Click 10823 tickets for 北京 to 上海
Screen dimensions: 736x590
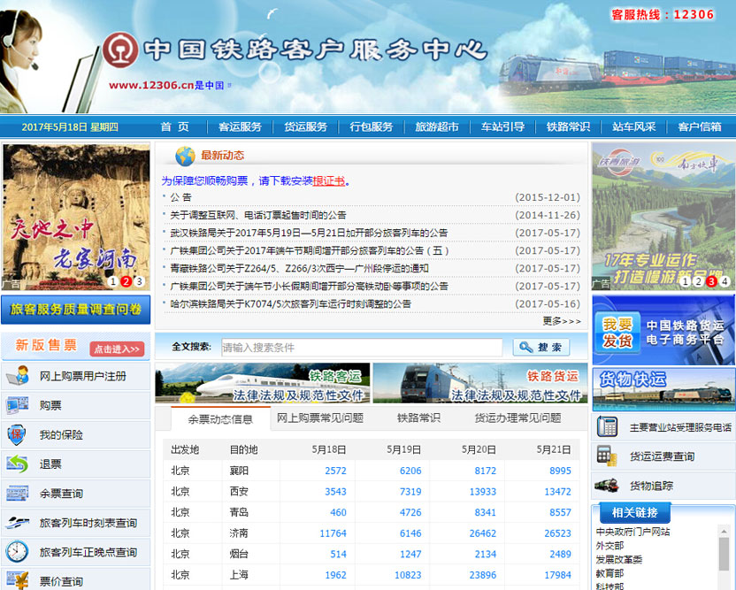click(x=408, y=574)
